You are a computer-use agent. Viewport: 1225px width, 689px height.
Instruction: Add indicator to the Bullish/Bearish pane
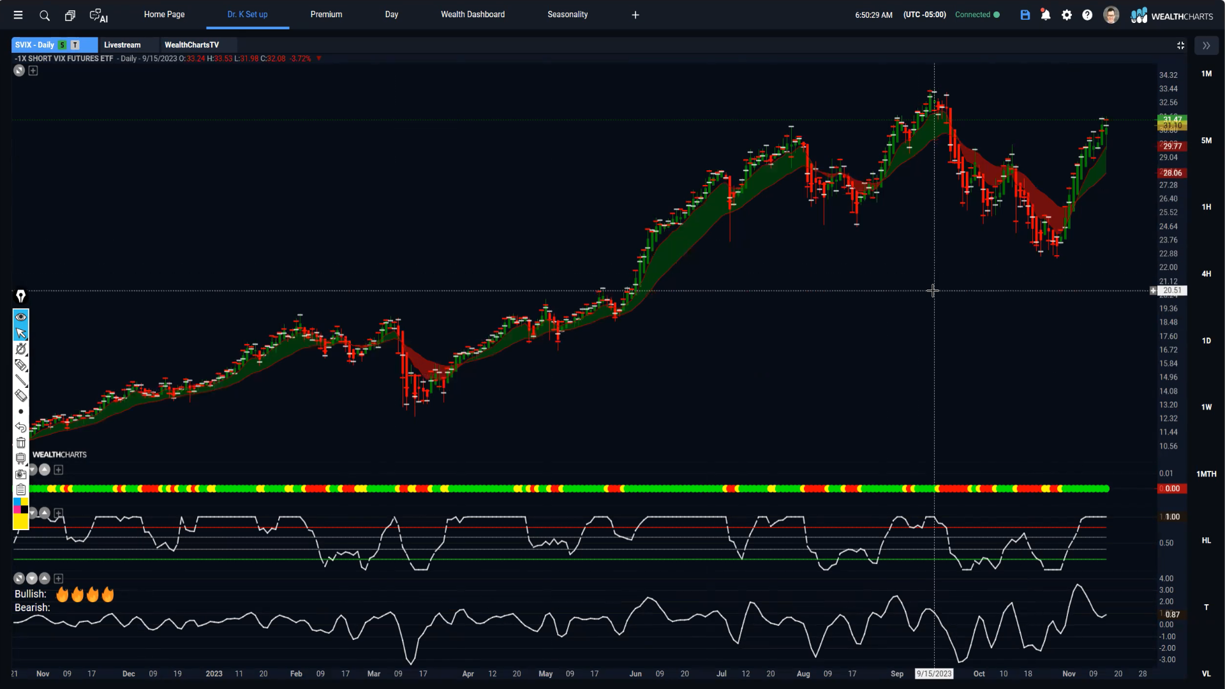tap(59, 579)
